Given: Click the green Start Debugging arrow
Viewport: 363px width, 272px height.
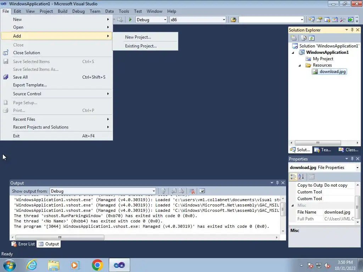Looking at the screenshot, I should [x=130, y=20].
